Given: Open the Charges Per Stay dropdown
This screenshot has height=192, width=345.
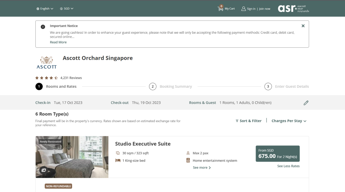Looking at the screenshot, I should [289, 121].
